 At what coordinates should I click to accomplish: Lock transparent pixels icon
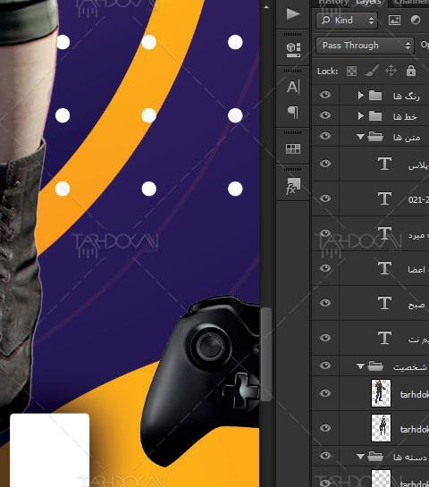point(351,71)
